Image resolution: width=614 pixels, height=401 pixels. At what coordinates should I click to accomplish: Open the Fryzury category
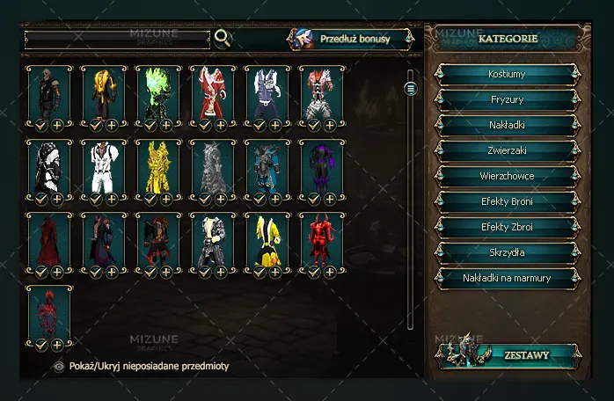point(507,99)
